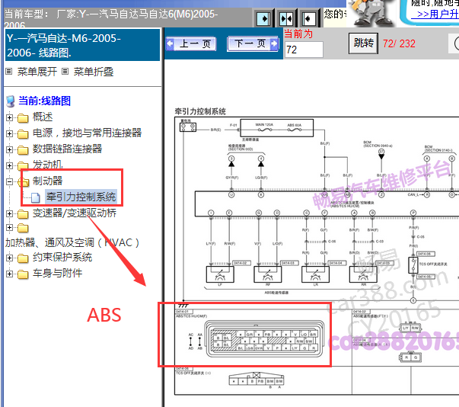The image size is (459, 407).
Task: Select the 概述 folder icon
Action: [x=23, y=118]
